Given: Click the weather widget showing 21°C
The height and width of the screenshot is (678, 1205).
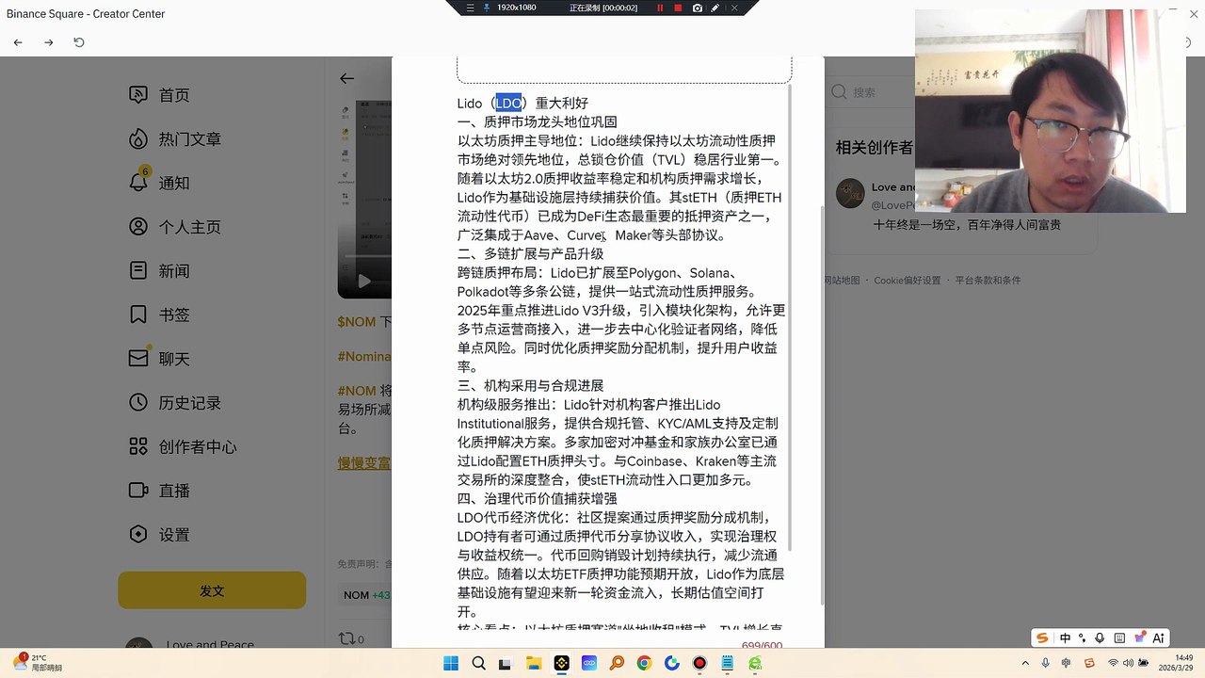Looking at the screenshot, I should (x=37, y=663).
